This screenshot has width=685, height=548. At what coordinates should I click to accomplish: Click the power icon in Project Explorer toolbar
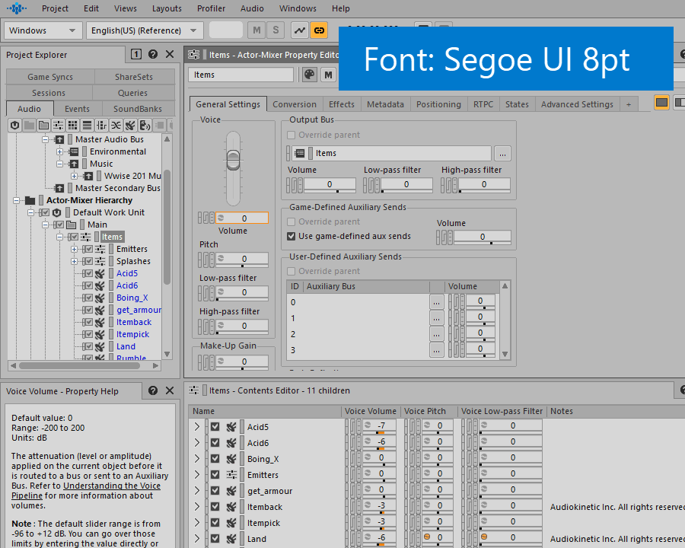14,125
